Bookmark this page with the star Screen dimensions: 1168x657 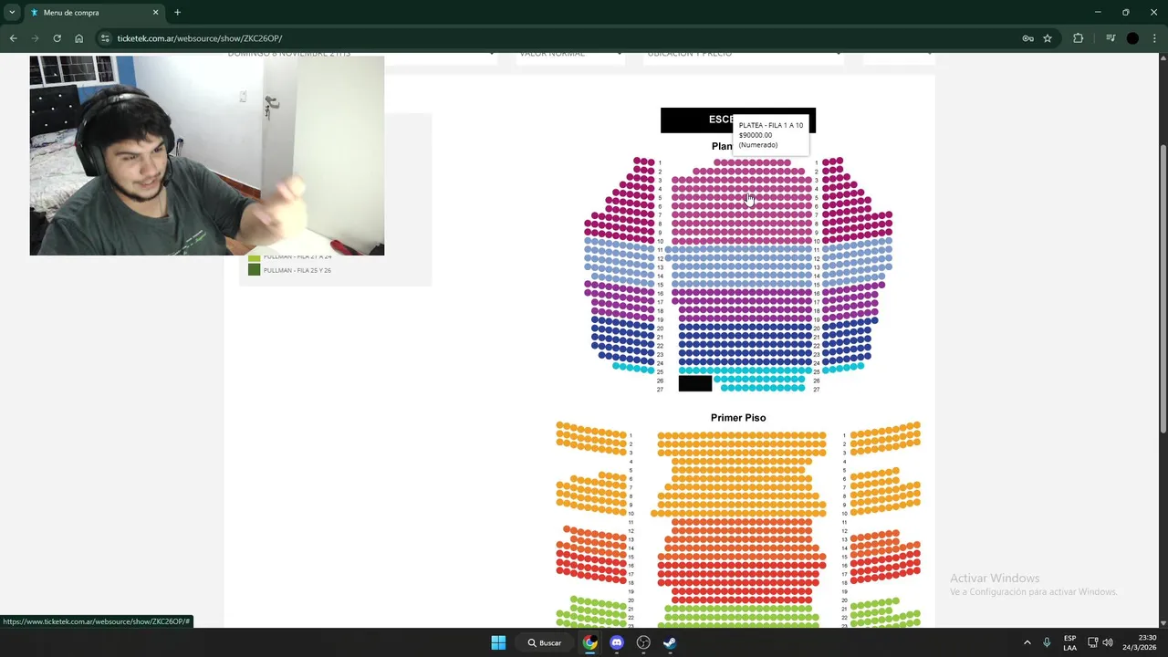coord(1048,38)
